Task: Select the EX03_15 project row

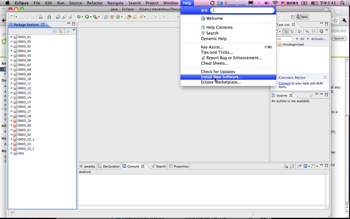Action: tap(24, 102)
